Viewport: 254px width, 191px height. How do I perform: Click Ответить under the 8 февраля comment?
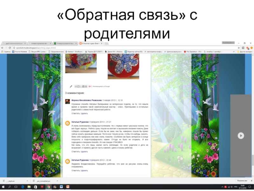point(75,152)
